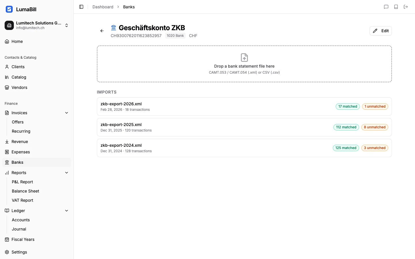This screenshot has width=415, height=259.
Task: Open the zkb-export-2025.xml import
Action: [x=121, y=125]
